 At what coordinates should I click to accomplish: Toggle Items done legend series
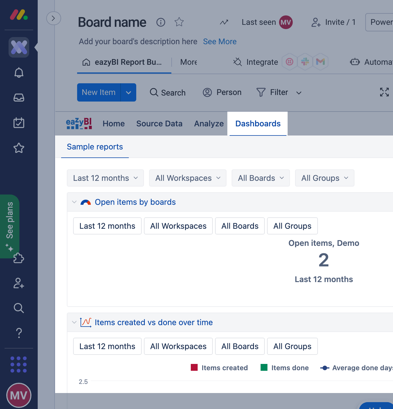pyautogui.click(x=285, y=368)
